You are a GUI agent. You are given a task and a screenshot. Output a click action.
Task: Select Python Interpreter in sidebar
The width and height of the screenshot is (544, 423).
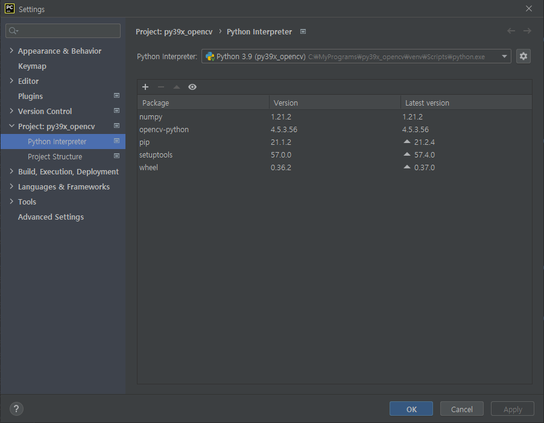coord(63,142)
